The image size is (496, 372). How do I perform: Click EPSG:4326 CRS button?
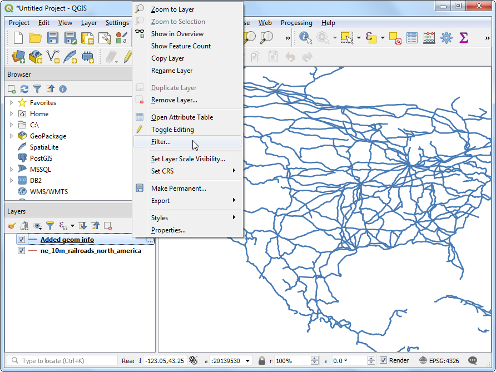coord(439,360)
